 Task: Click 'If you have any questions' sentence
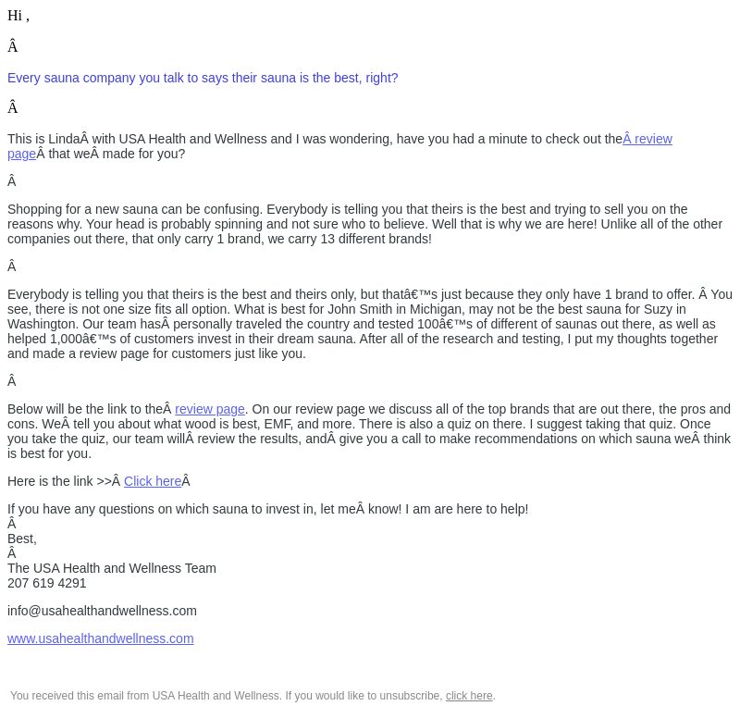pos(267,509)
